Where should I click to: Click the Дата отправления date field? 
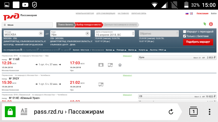coord(113,33)
